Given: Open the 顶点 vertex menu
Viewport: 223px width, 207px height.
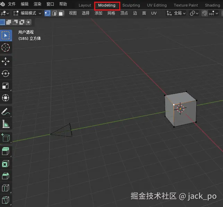Looking at the screenshot, I should click(124, 13).
